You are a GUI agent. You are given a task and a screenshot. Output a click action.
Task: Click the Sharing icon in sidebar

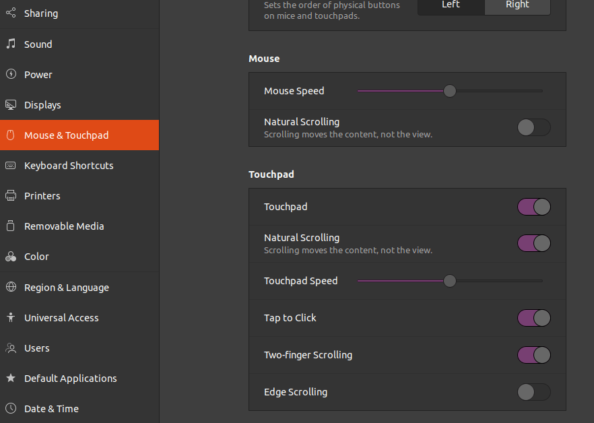pyautogui.click(x=11, y=13)
